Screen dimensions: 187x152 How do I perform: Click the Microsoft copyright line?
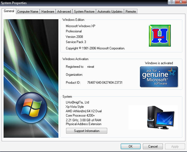pos(95,48)
